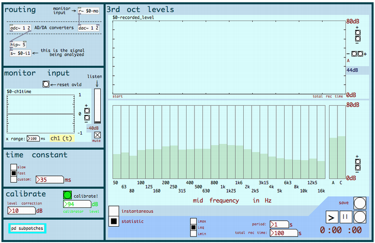Click the minus zoom bang beside ch1time graph
The height and width of the screenshot is (243, 375).
coord(87,118)
